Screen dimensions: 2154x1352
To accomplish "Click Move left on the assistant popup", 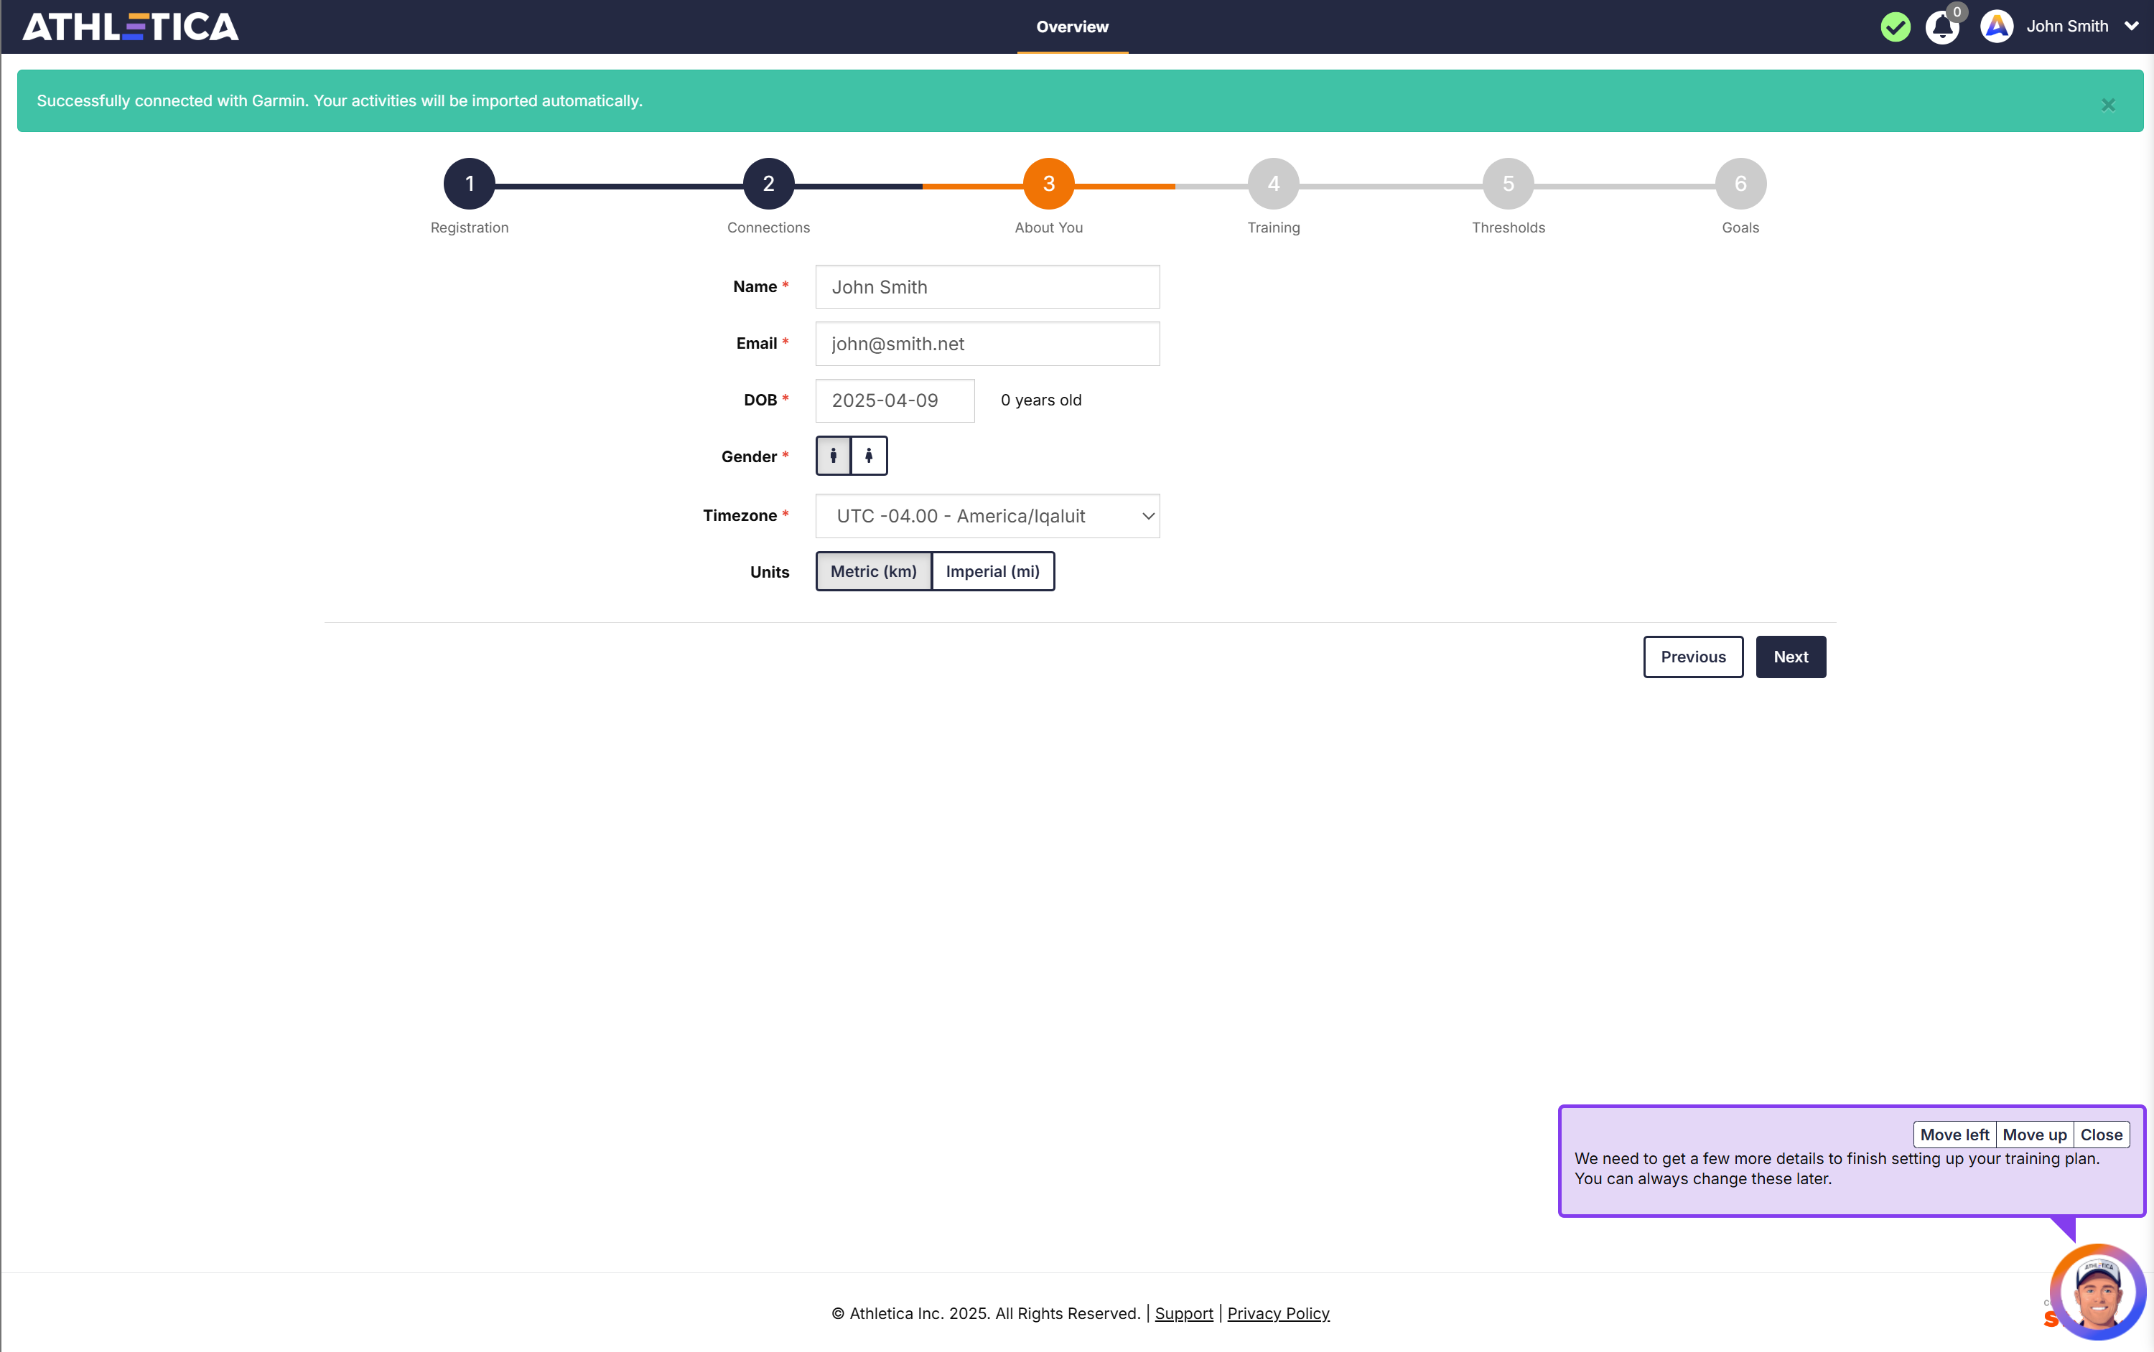I will 1954,1135.
